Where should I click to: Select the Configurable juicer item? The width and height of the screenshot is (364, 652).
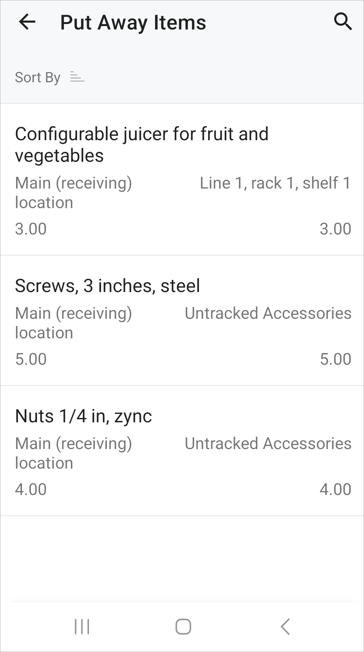[182, 180]
